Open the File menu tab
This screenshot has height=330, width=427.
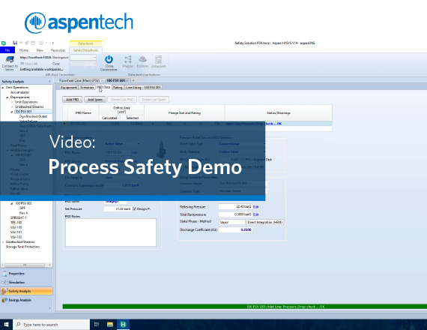click(x=7, y=50)
